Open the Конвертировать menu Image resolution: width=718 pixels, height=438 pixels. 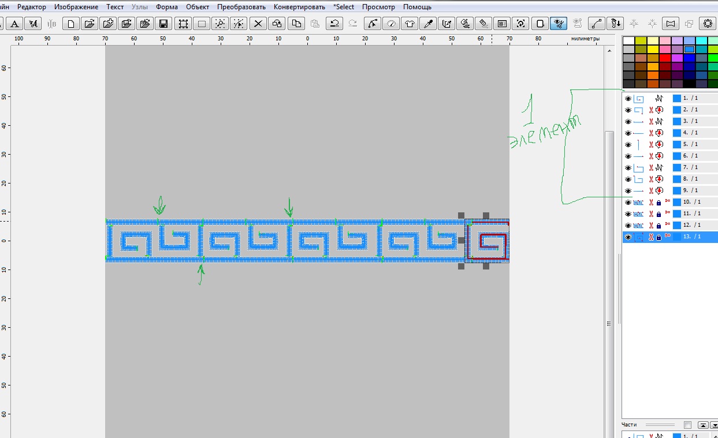[300, 7]
